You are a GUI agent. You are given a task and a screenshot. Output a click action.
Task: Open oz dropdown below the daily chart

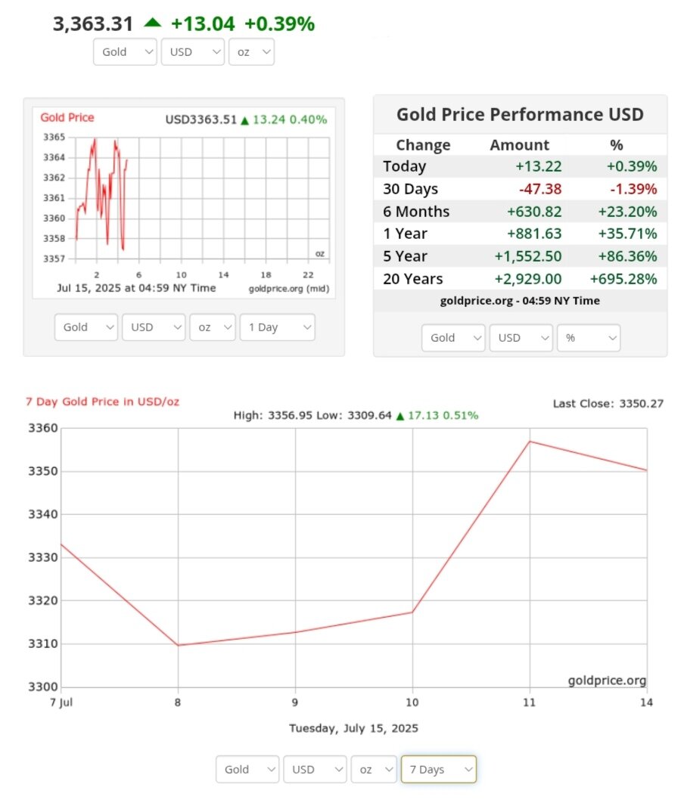[x=213, y=327]
